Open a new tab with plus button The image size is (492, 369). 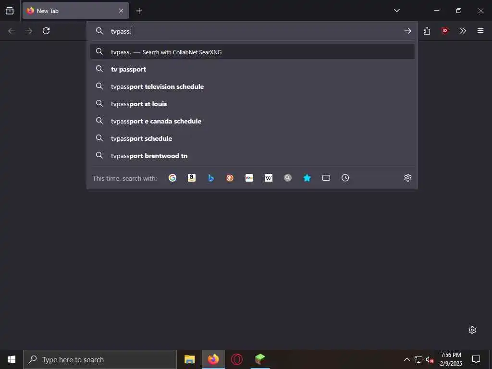point(139,11)
